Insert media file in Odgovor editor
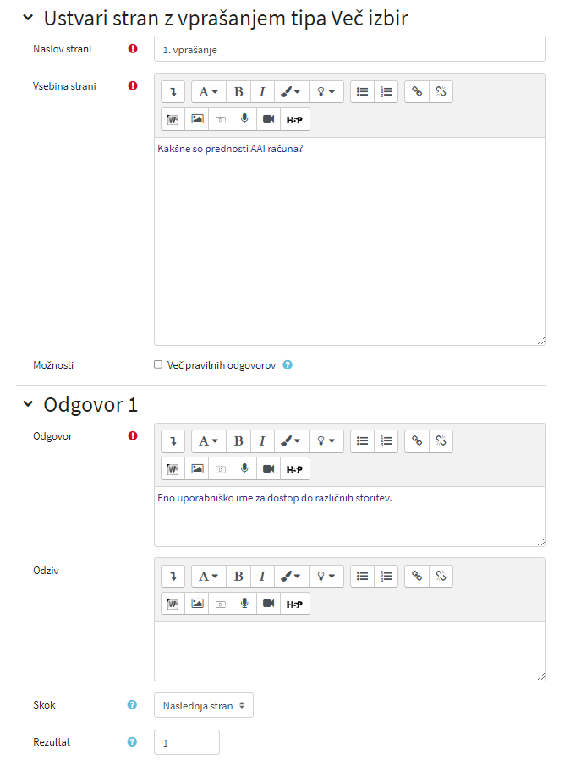This screenshot has height=766, width=570. coord(221,469)
